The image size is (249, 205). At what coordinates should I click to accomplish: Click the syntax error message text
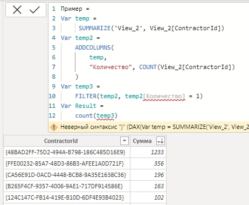pos(155,127)
